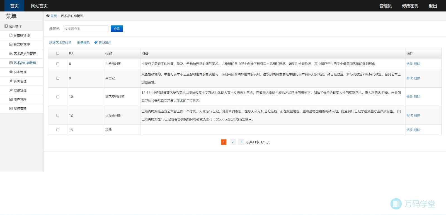Viewport: 446px width, 215px height.
Task: Open 杂志管理 in the sidebar
Action: 21,72
